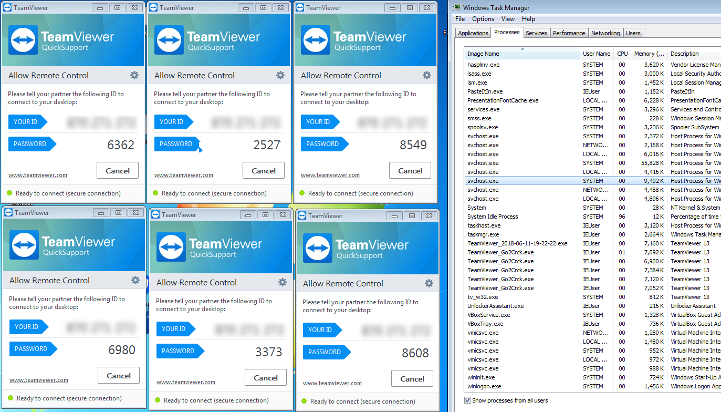This screenshot has height=412, width=721.
Task: Switch to the Networking tab
Action: coord(605,33)
